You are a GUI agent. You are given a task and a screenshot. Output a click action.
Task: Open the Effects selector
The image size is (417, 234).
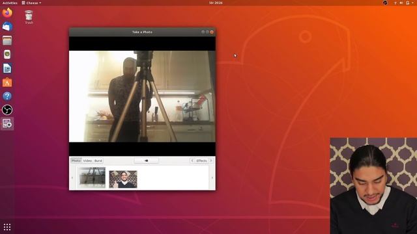[x=201, y=161]
